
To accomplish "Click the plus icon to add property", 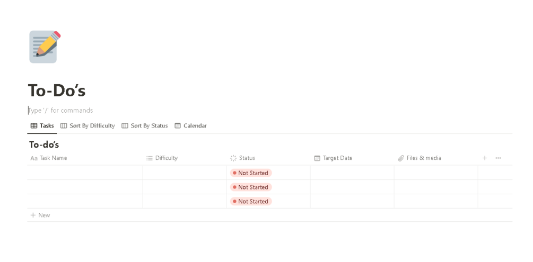I will click(484, 158).
